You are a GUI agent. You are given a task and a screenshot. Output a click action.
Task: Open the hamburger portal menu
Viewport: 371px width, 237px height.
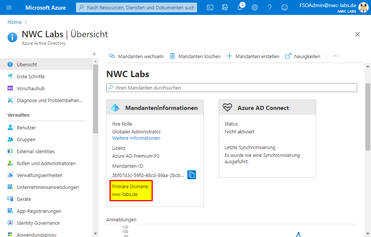point(9,7)
